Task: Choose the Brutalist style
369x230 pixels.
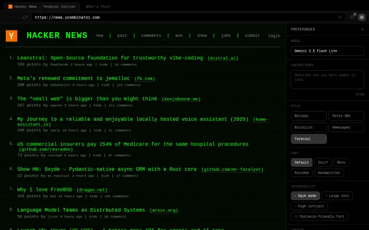Action: tap(308, 128)
